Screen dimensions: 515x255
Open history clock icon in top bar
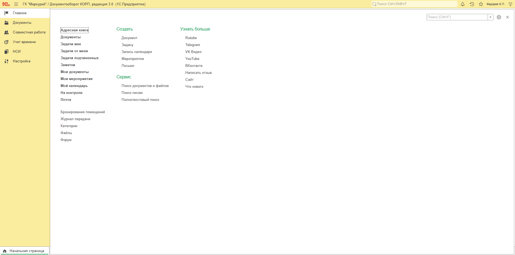coord(472,4)
